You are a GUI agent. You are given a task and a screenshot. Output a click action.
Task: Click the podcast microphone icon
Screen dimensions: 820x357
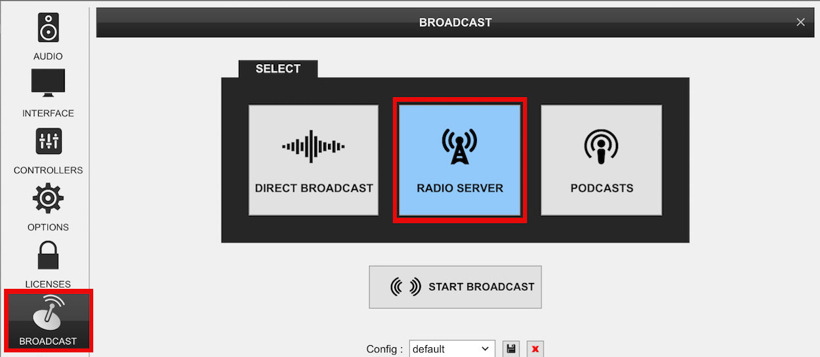pos(602,146)
